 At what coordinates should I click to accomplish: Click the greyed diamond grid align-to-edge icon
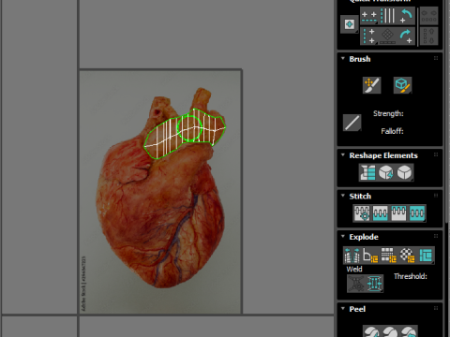[387, 36]
